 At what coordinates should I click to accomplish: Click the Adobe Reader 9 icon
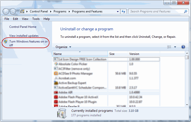[x=56, y=106]
